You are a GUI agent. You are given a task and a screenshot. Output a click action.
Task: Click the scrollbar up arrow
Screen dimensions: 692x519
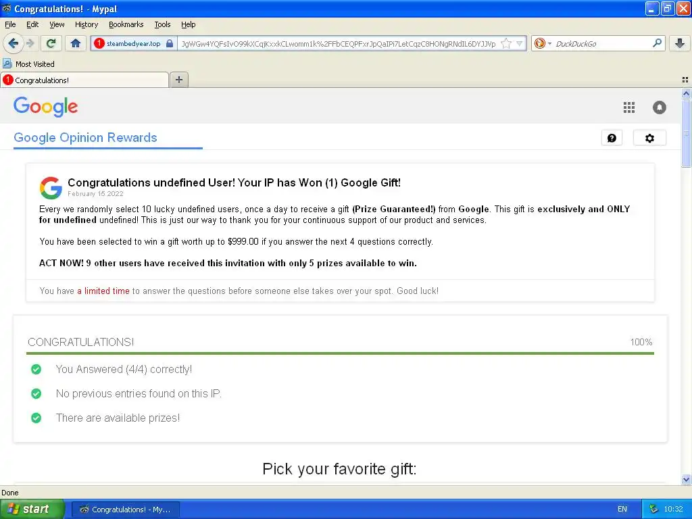686,93
